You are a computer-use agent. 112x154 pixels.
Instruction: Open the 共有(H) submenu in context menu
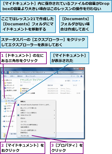coord(36,110)
